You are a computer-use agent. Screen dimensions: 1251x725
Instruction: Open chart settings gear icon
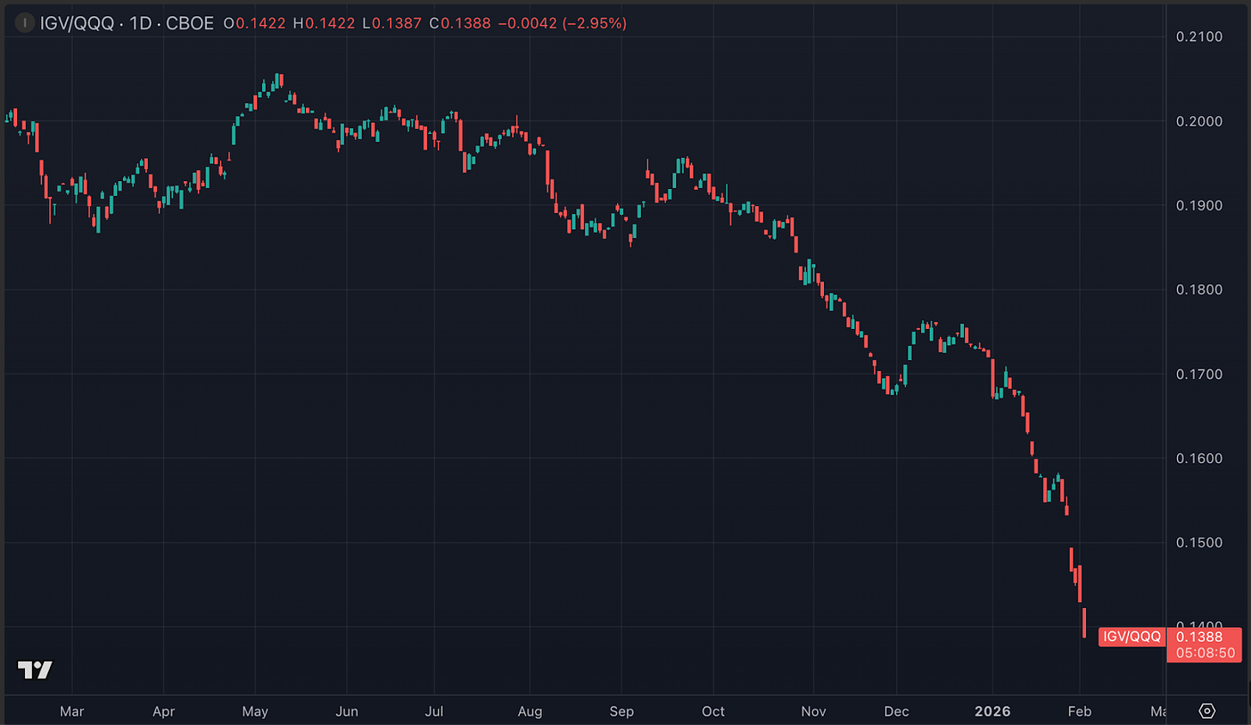click(1207, 711)
